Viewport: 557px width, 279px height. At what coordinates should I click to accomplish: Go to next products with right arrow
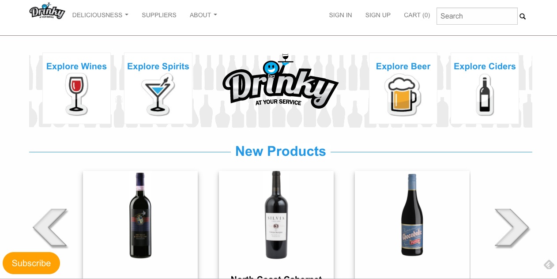[512, 228]
